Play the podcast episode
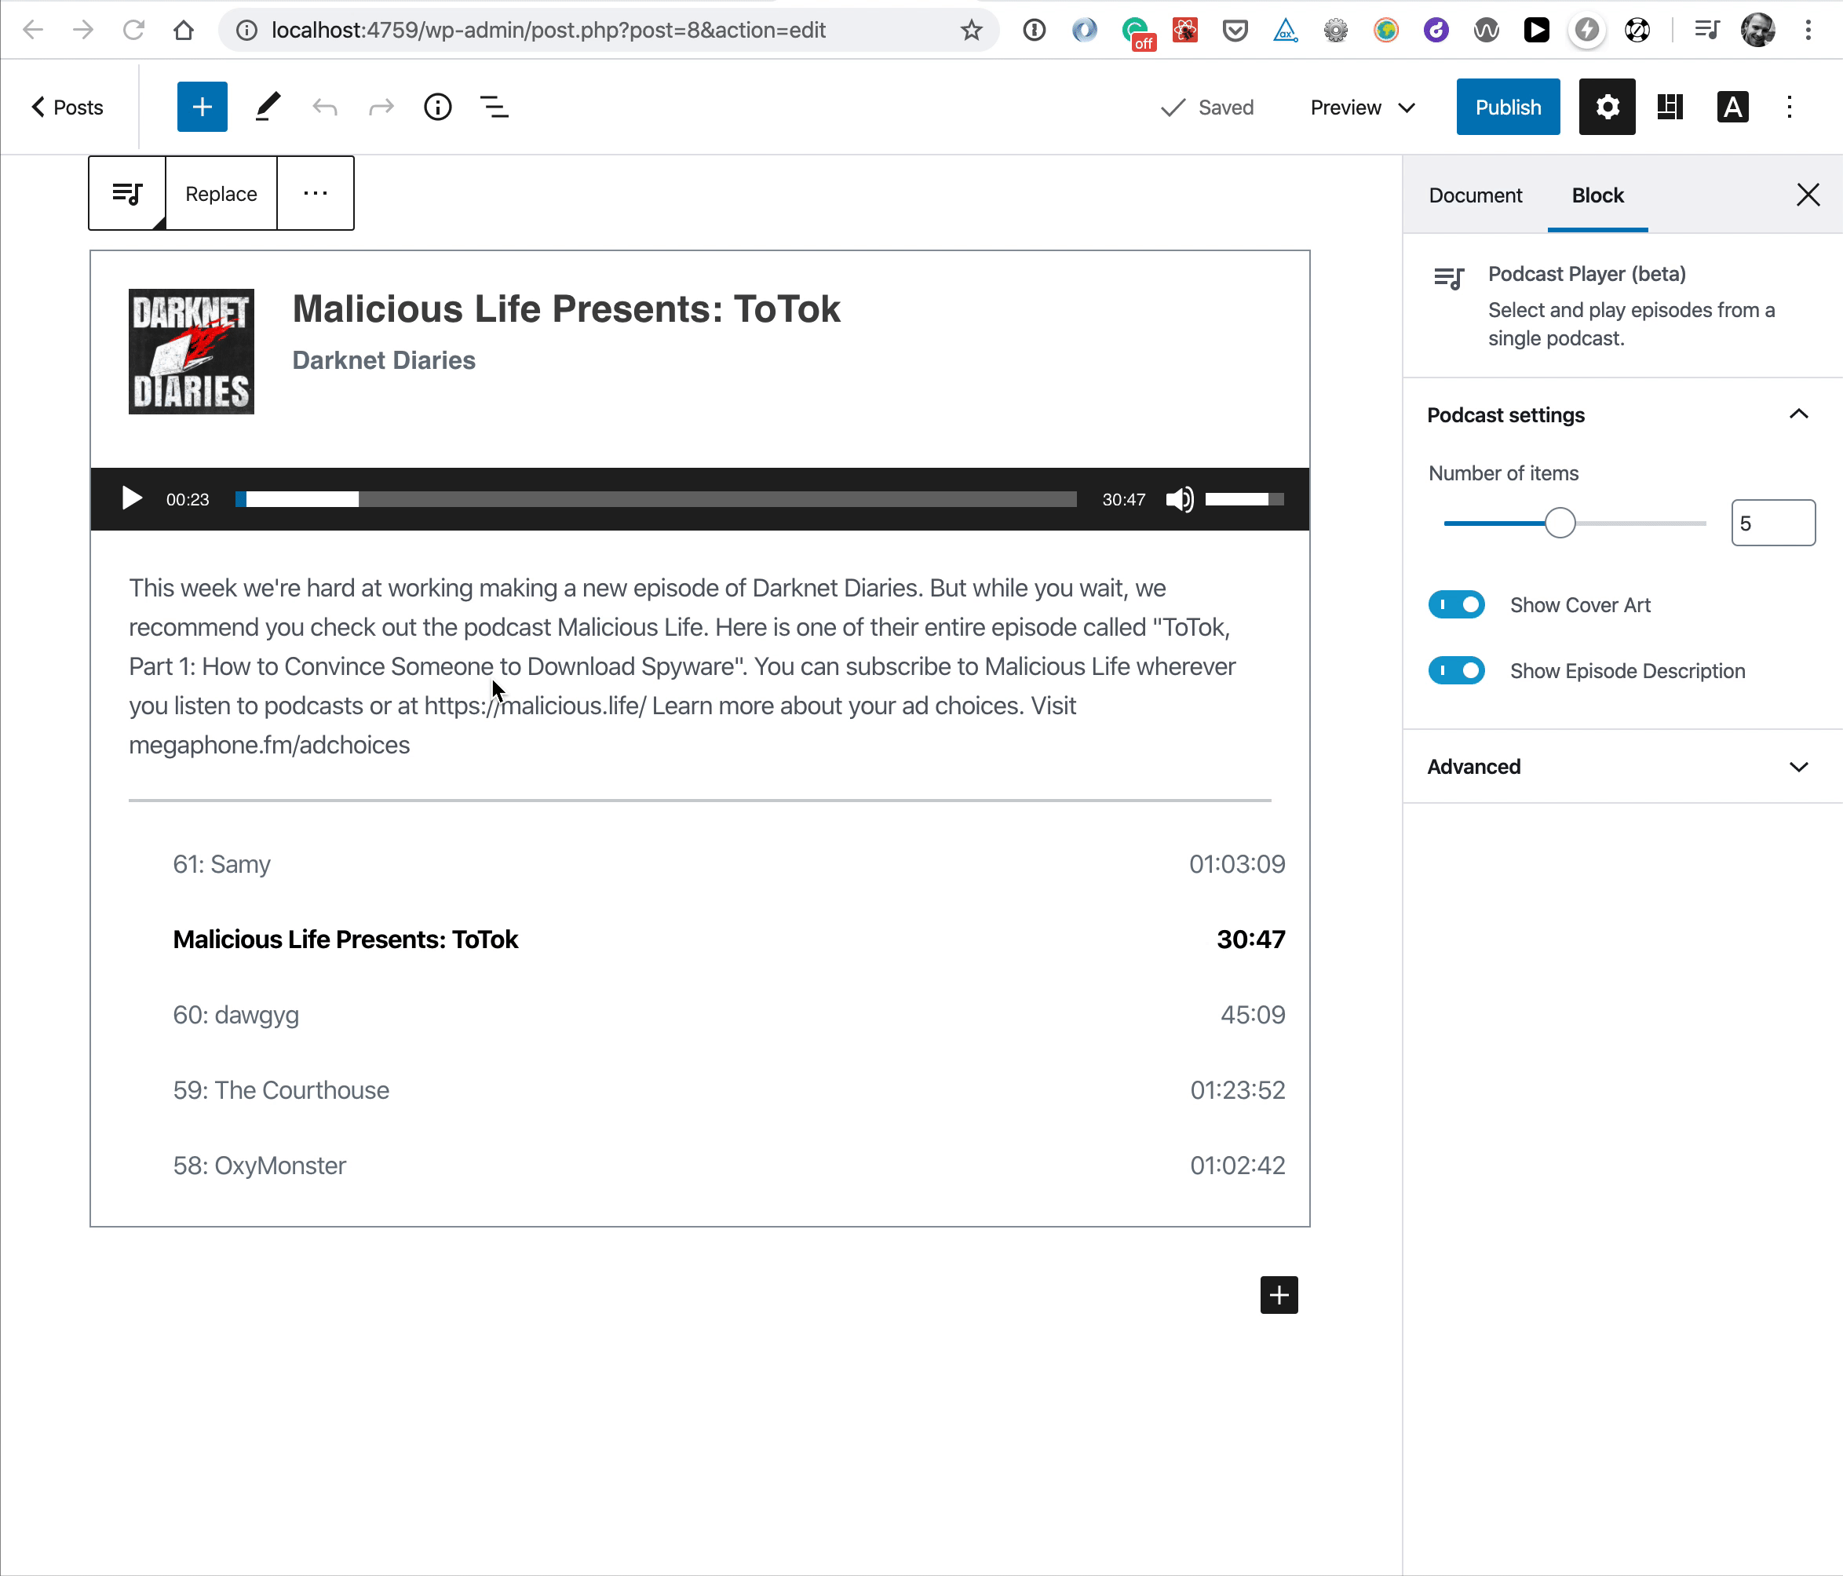Viewport: 1843px width, 1576px height. coord(132,499)
